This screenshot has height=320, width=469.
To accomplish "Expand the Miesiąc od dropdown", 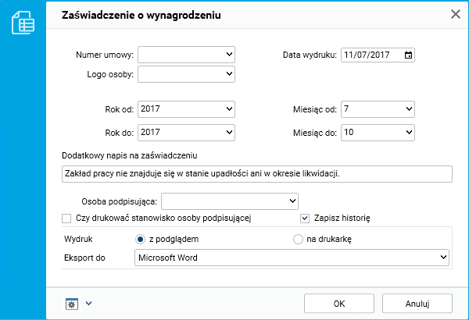I will pyautogui.click(x=377, y=109).
